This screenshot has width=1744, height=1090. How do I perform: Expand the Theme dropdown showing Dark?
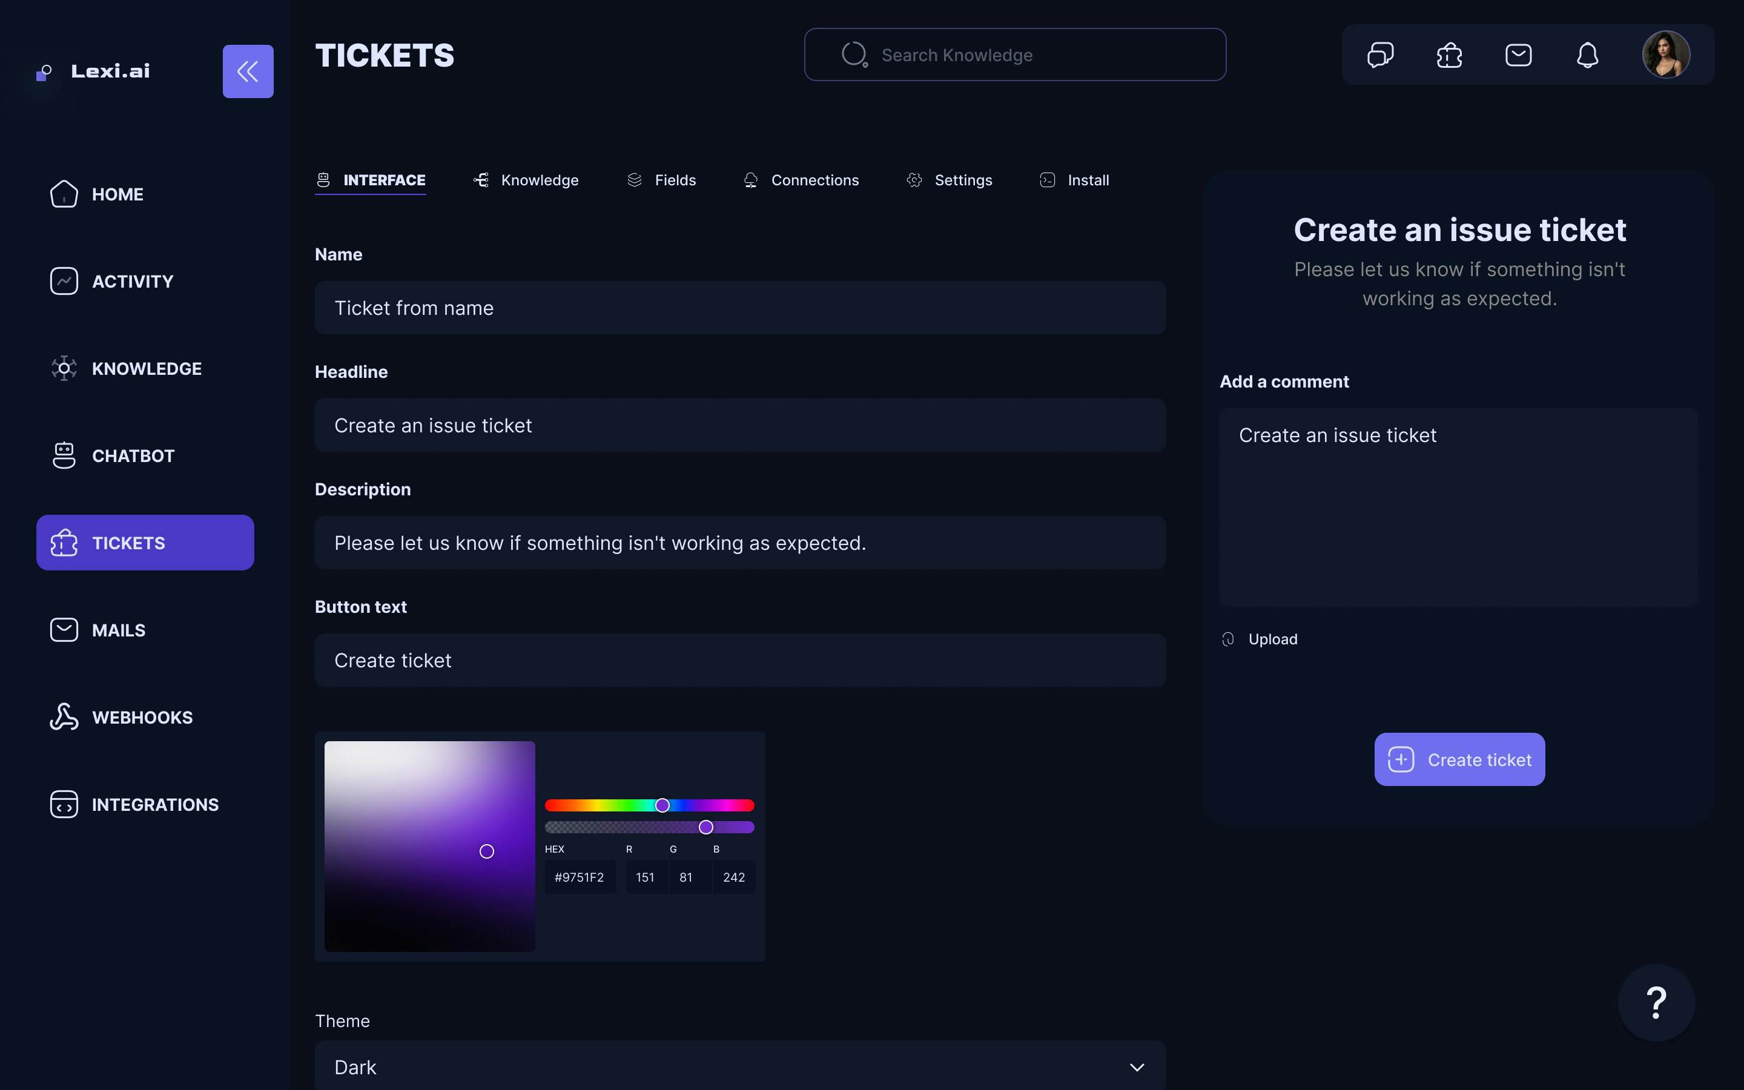739,1066
